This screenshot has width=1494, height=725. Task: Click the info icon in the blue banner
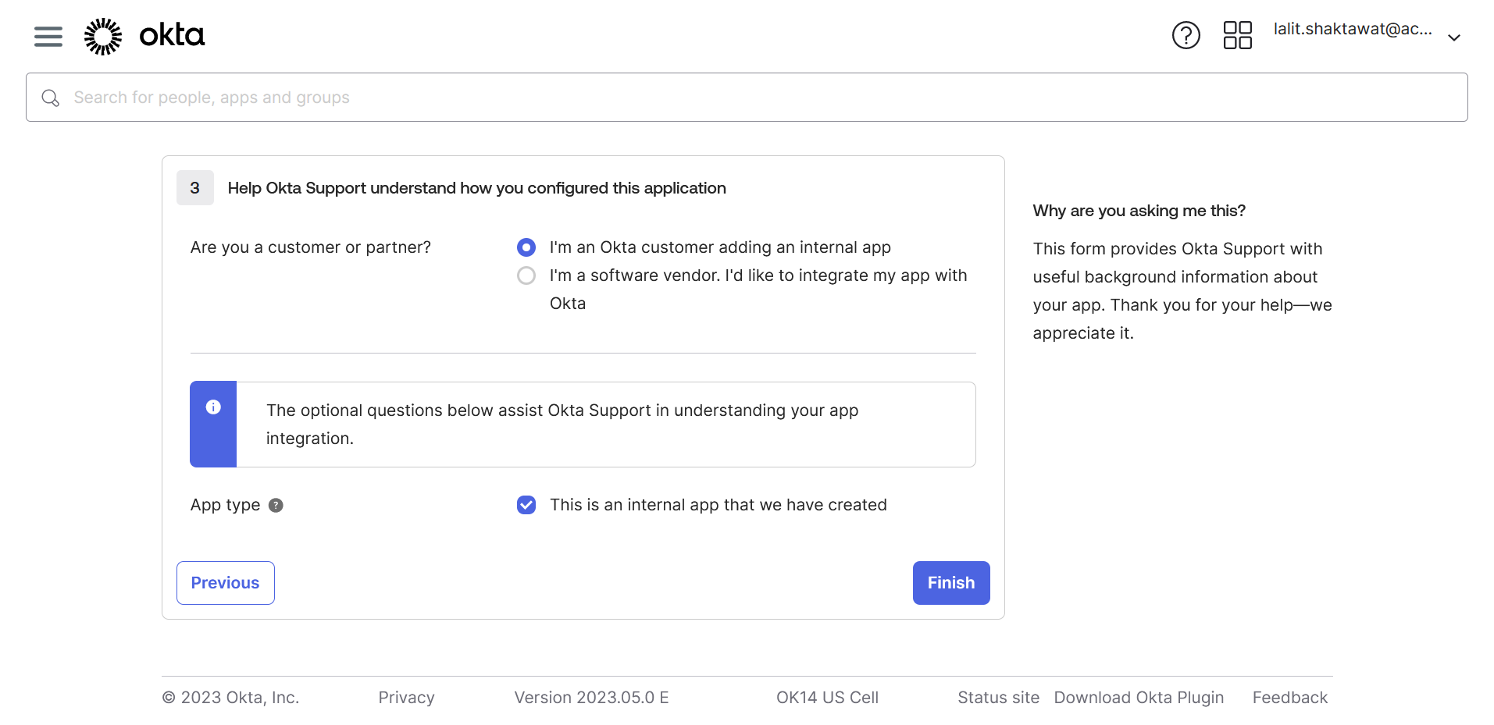213,407
